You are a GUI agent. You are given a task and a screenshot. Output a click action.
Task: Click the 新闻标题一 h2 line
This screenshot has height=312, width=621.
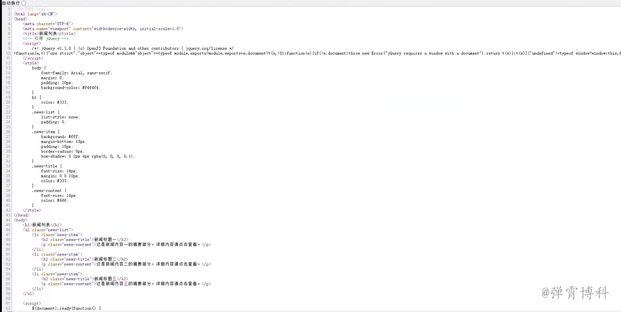coord(85,240)
